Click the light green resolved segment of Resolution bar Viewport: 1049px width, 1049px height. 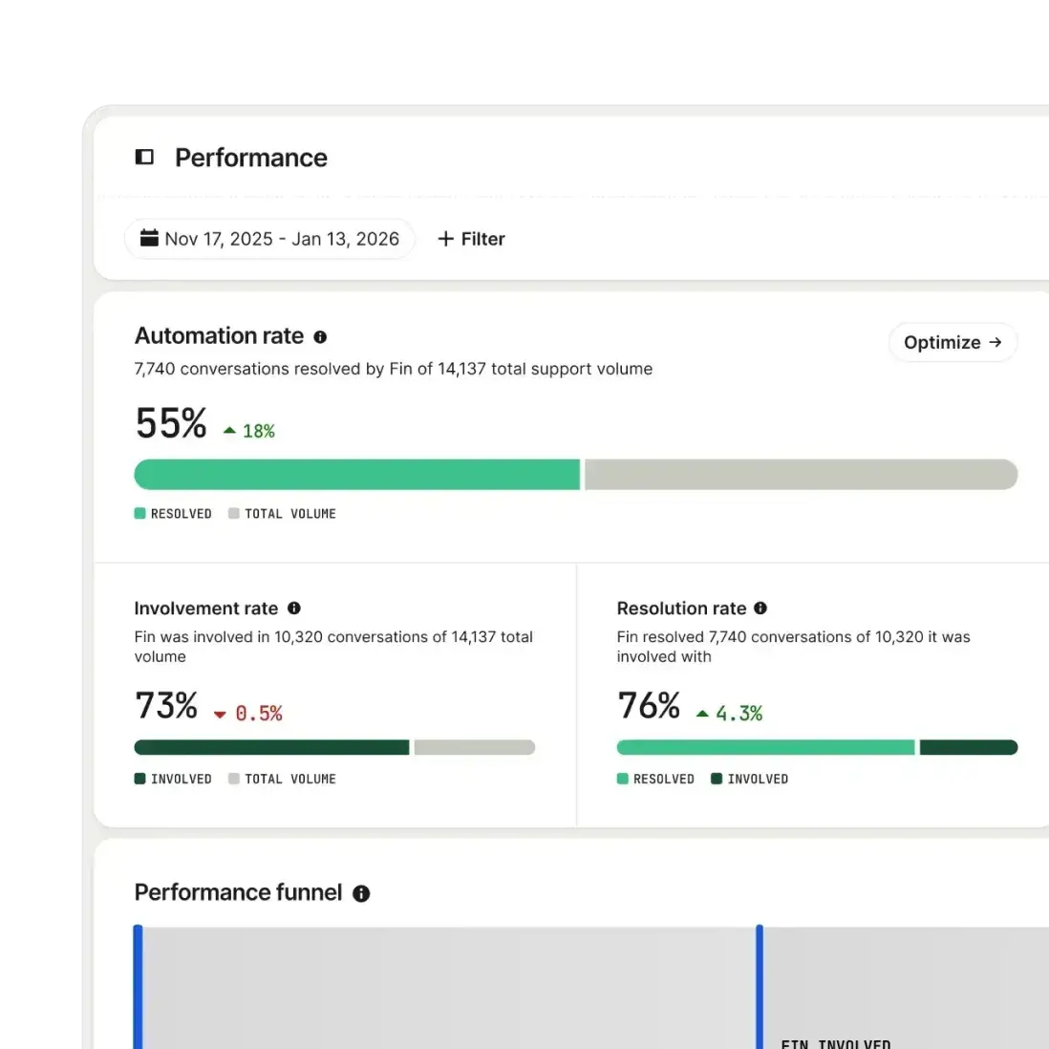point(765,747)
